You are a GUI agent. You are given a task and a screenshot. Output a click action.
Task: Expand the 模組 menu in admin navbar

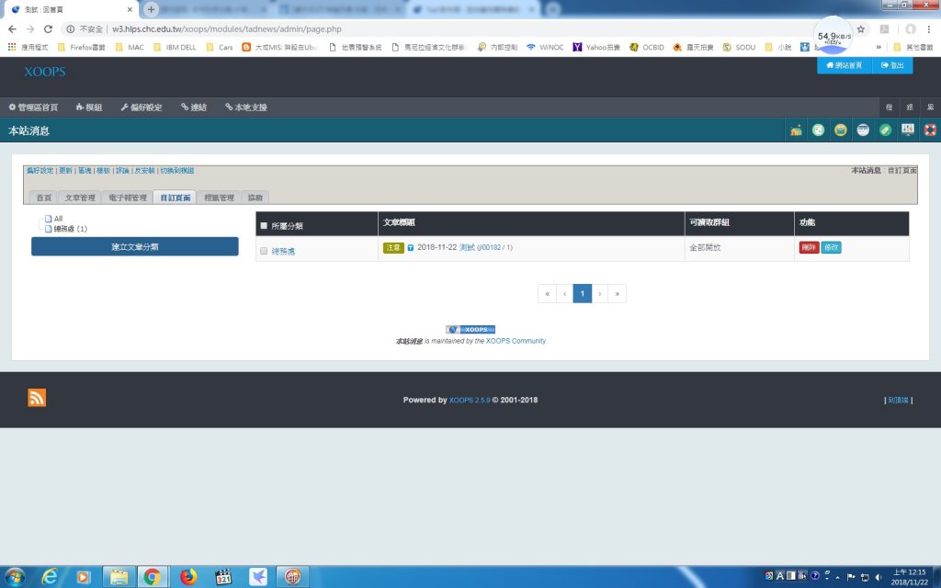(89, 107)
